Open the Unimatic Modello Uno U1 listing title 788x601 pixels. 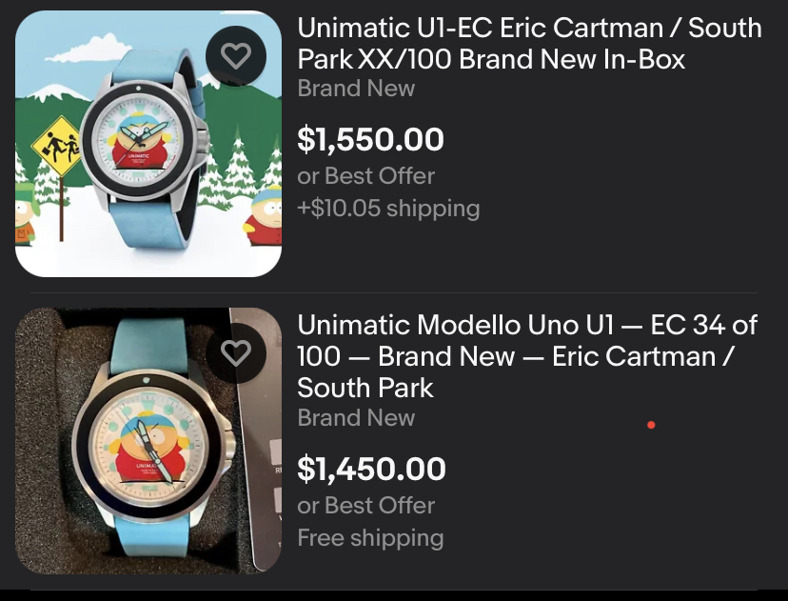[527, 355]
